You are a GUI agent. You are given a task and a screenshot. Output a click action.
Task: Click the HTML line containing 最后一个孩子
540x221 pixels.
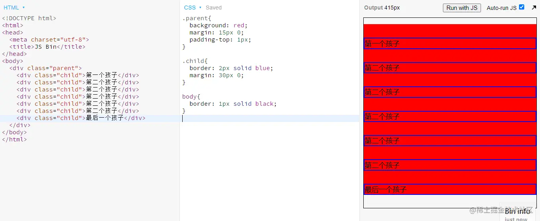click(x=81, y=118)
